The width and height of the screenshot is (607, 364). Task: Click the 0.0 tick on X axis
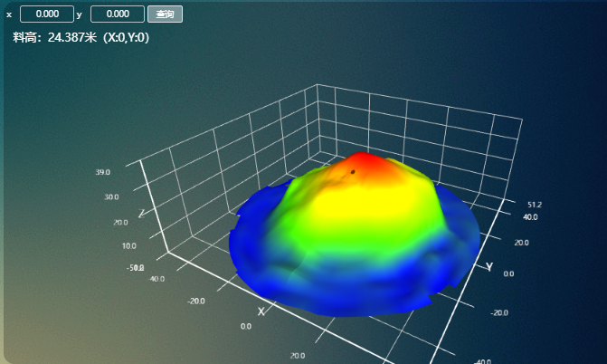coord(246,326)
